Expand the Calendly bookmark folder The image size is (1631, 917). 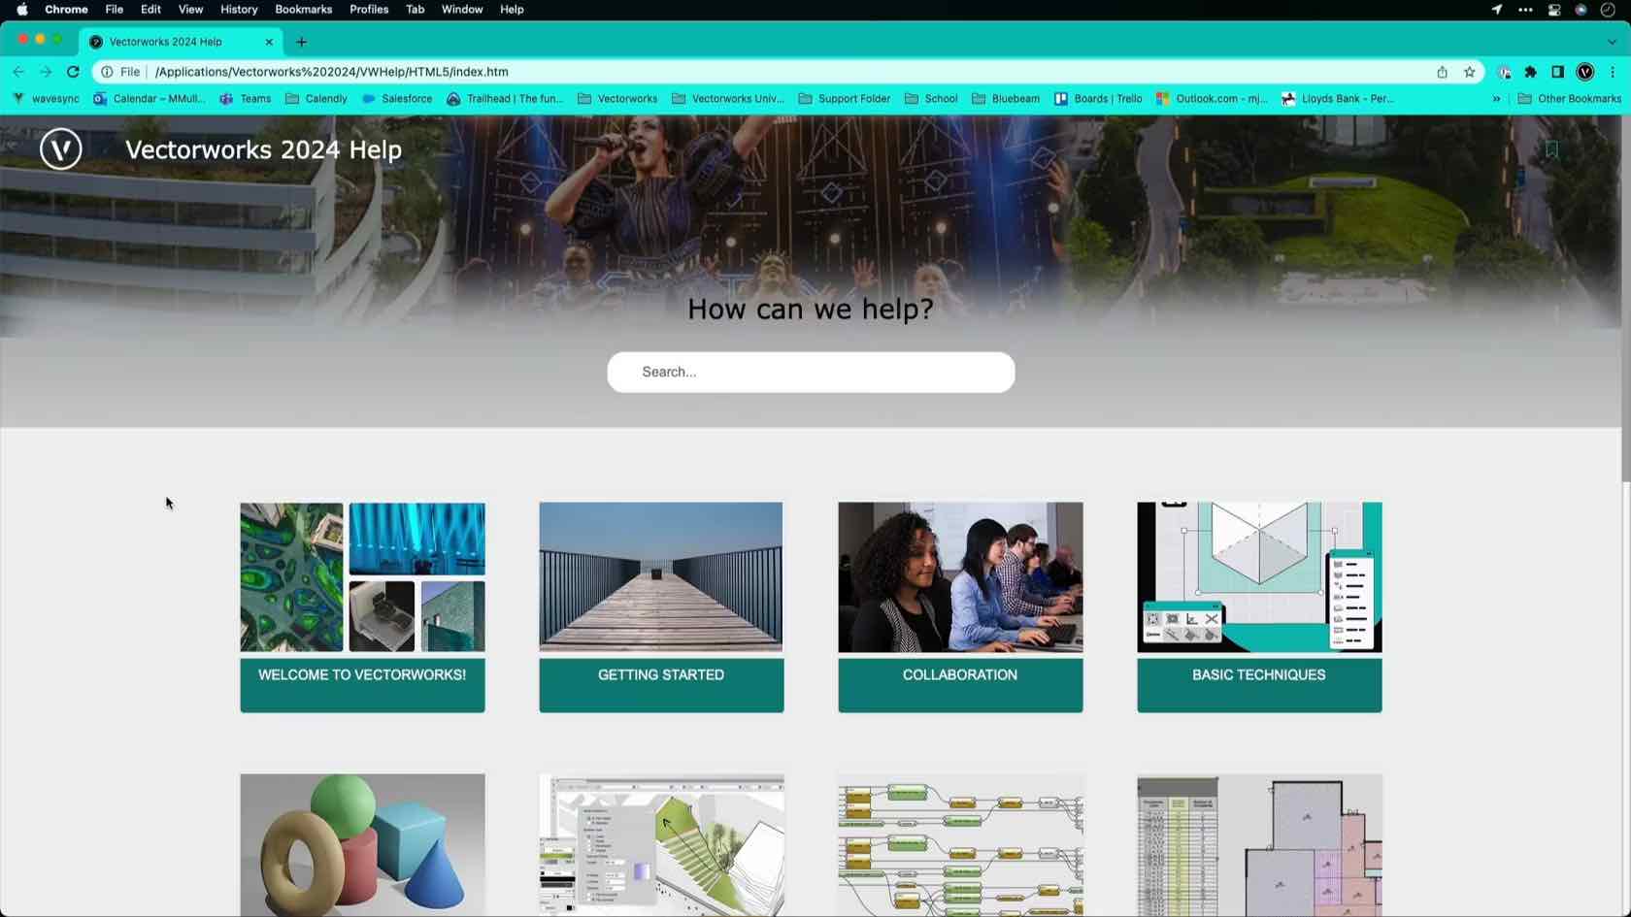tap(316, 99)
